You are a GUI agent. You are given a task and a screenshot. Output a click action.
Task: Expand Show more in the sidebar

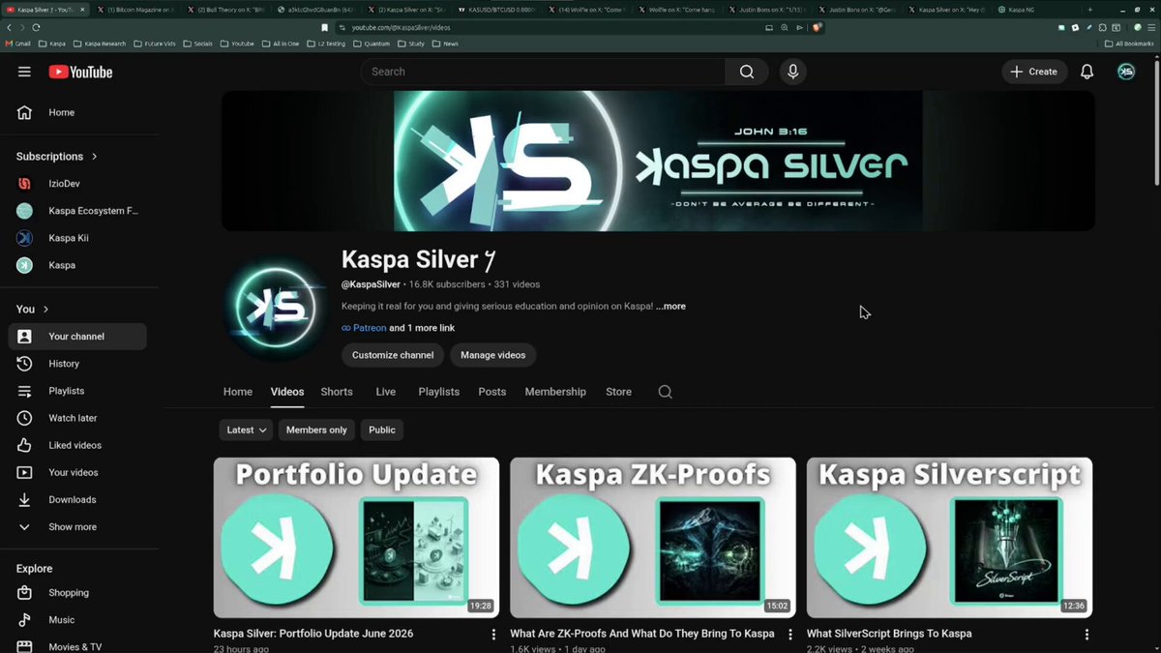point(77,527)
